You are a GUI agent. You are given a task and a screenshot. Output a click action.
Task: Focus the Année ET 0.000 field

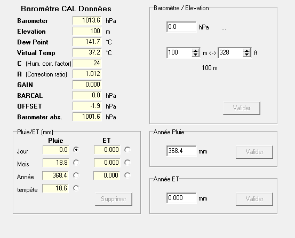181,198
